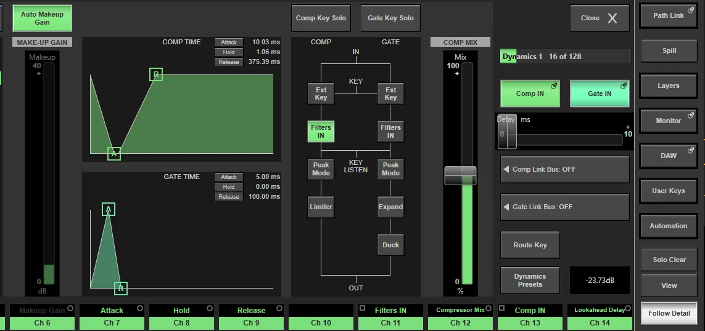Click the Gate Key Solo button

point(390,18)
